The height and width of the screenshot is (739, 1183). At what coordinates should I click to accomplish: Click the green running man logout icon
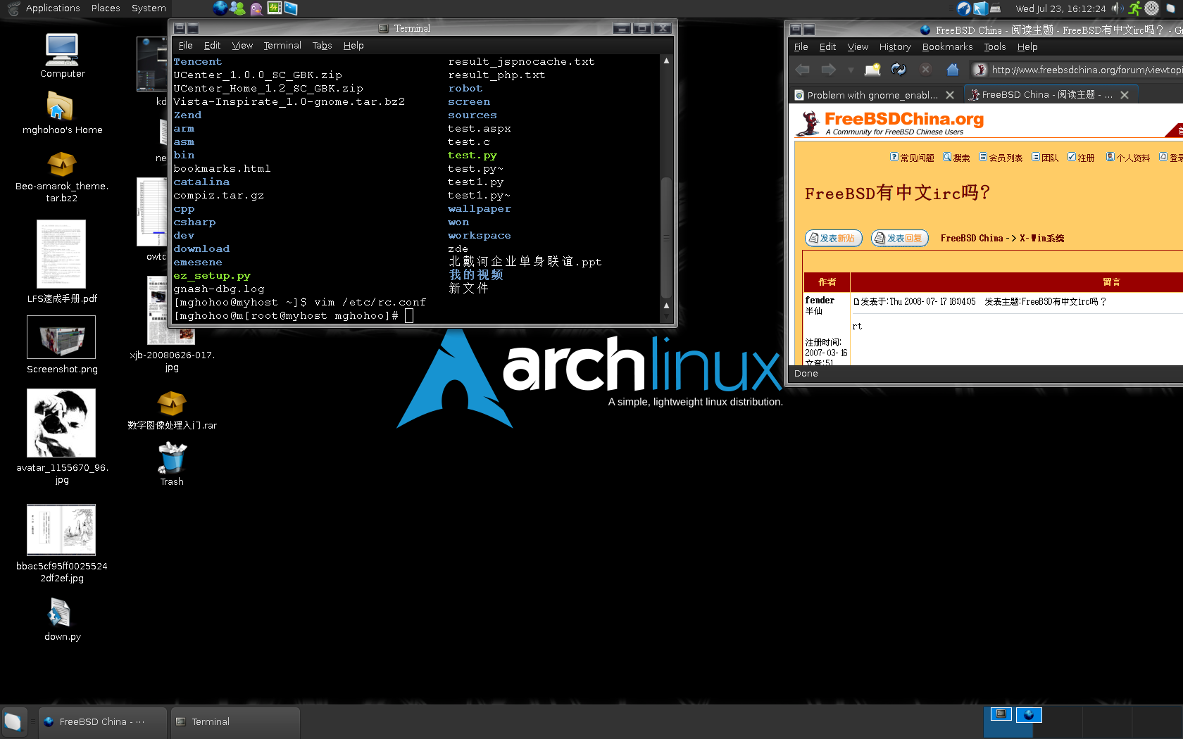1134,8
